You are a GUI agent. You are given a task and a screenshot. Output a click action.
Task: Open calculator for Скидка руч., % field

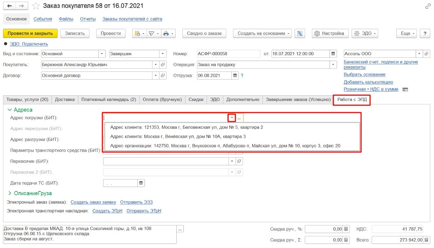(346, 229)
